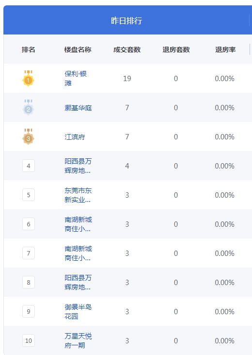Select the rank 9 badge
The image size is (252, 355).
point(29,311)
